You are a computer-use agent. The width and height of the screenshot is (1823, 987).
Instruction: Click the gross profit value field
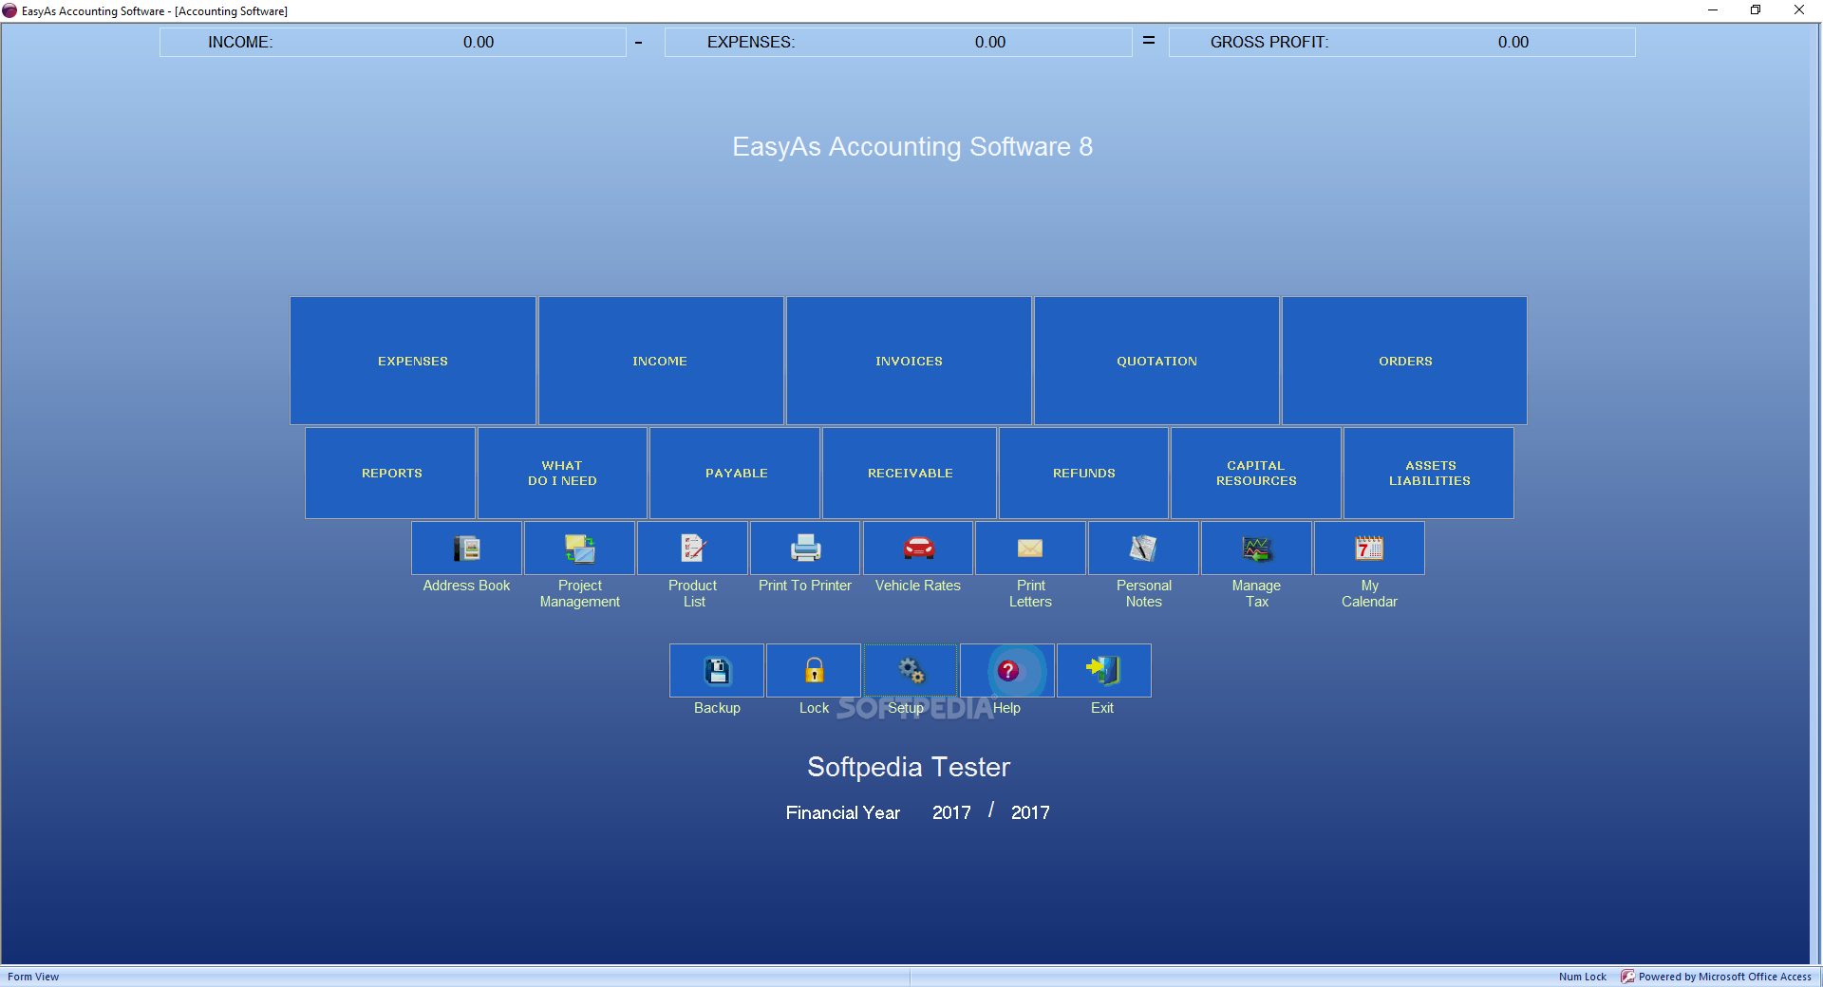1513,42
